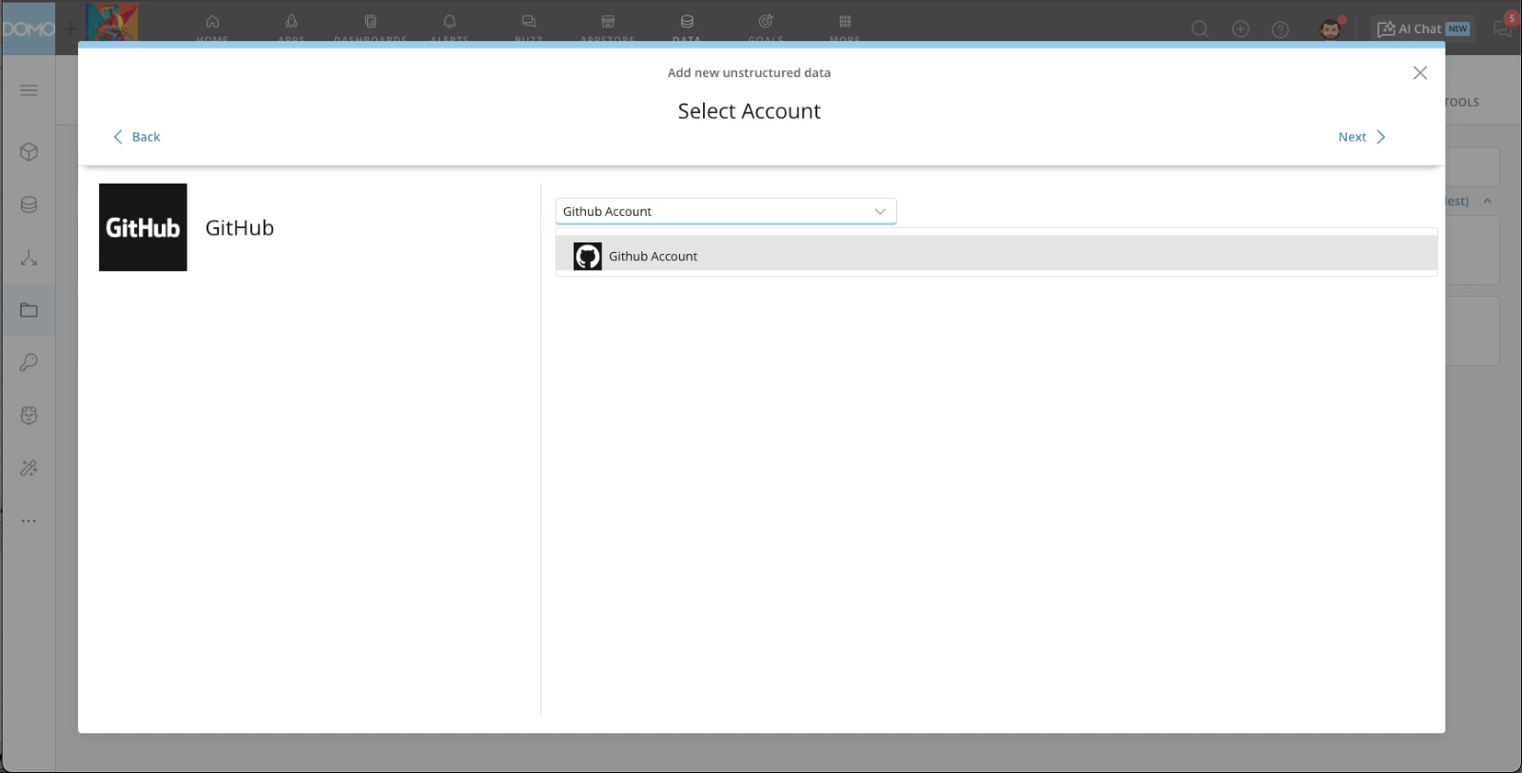The height and width of the screenshot is (773, 1522).
Task: Open the Buzz chat notifications icon
Action: tap(1503, 28)
